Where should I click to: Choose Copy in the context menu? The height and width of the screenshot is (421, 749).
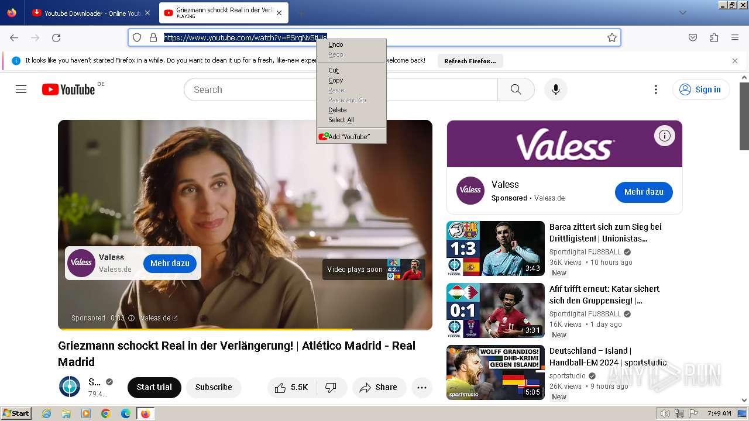pyautogui.click(x=351, y=80)
